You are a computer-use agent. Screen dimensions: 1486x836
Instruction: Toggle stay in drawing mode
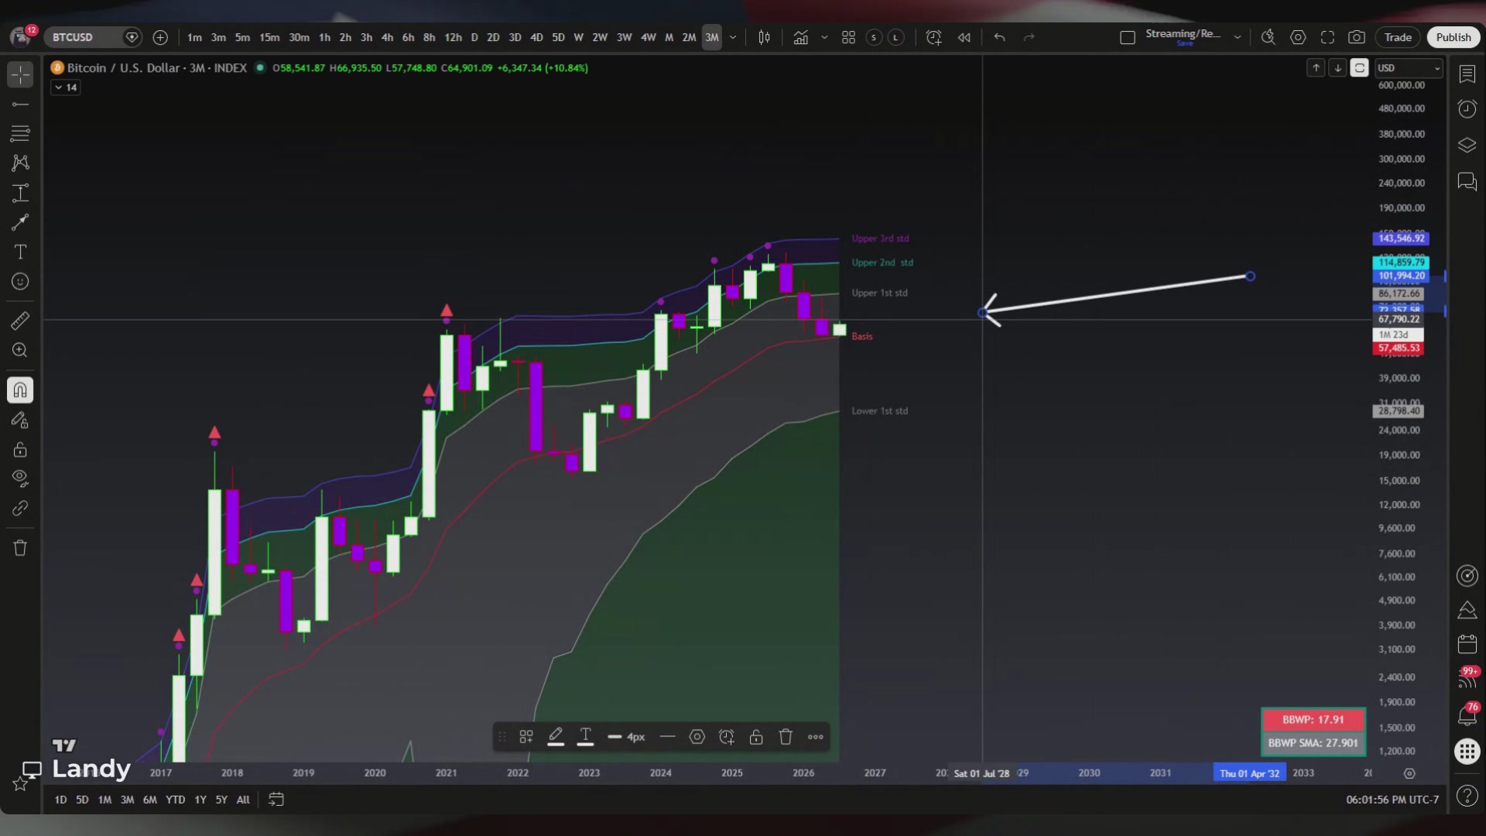[x=20, y=420]
